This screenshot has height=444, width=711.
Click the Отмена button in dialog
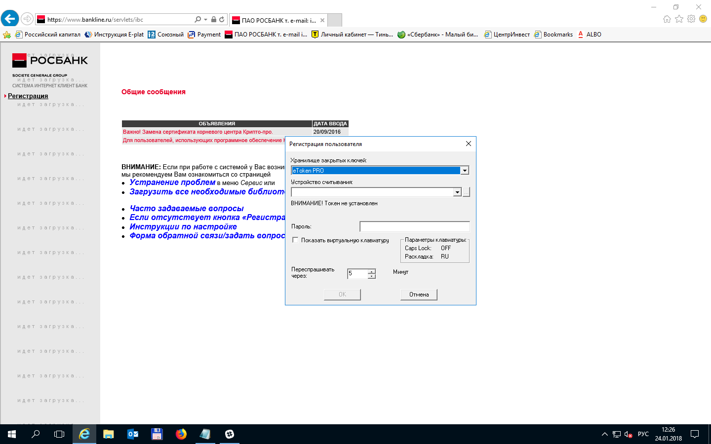point(419,295)
